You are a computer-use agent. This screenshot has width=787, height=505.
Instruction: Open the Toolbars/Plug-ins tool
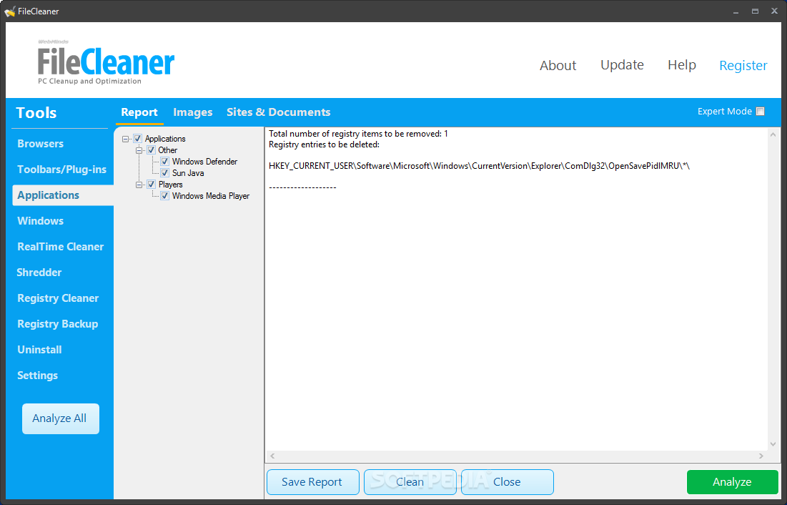[x=61, y=170]
